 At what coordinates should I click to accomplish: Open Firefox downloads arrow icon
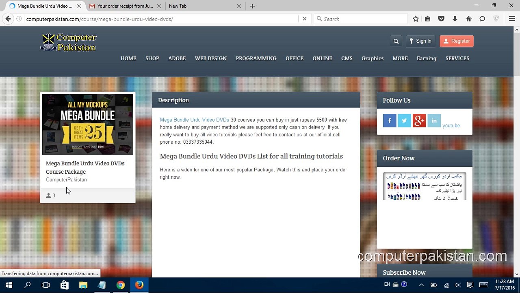point(455,19)
